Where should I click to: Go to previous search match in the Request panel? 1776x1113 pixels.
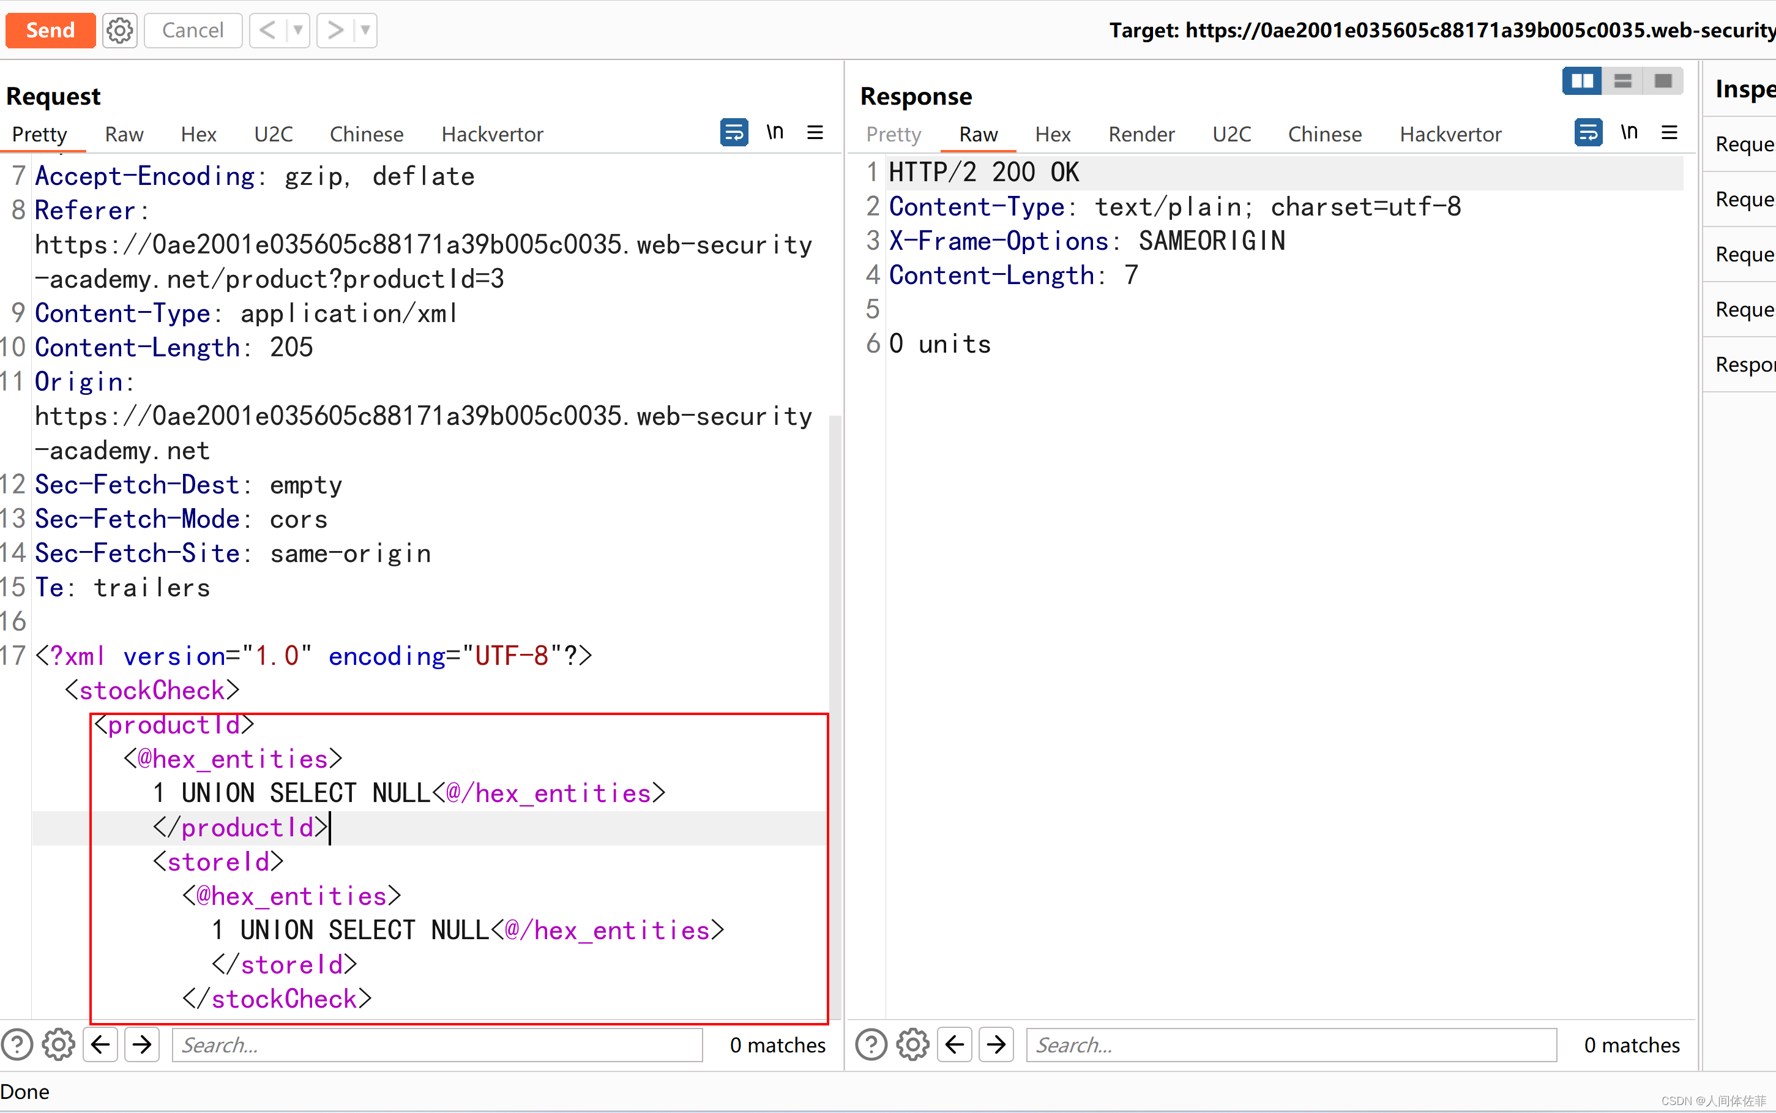tap(101, 1044)
